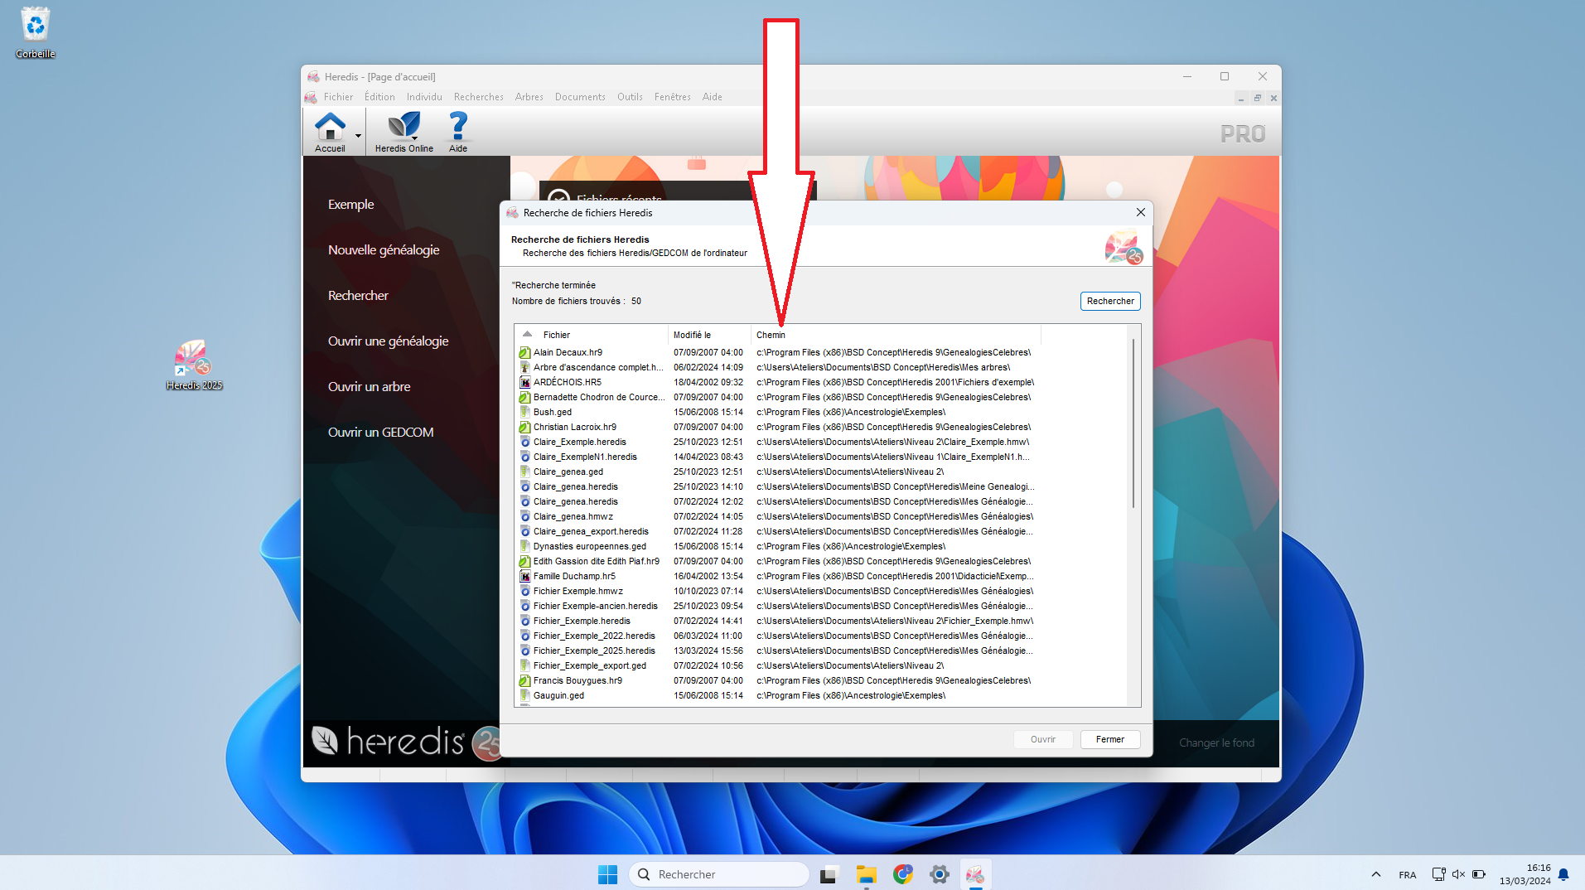Open the Settings gear in taskbar

939,874
